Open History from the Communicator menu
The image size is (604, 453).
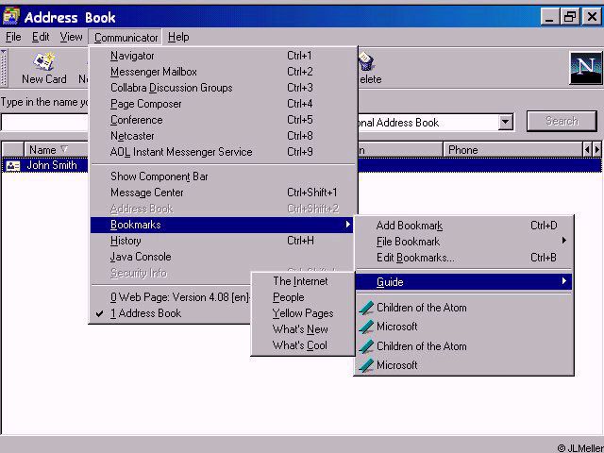point(222,241)
